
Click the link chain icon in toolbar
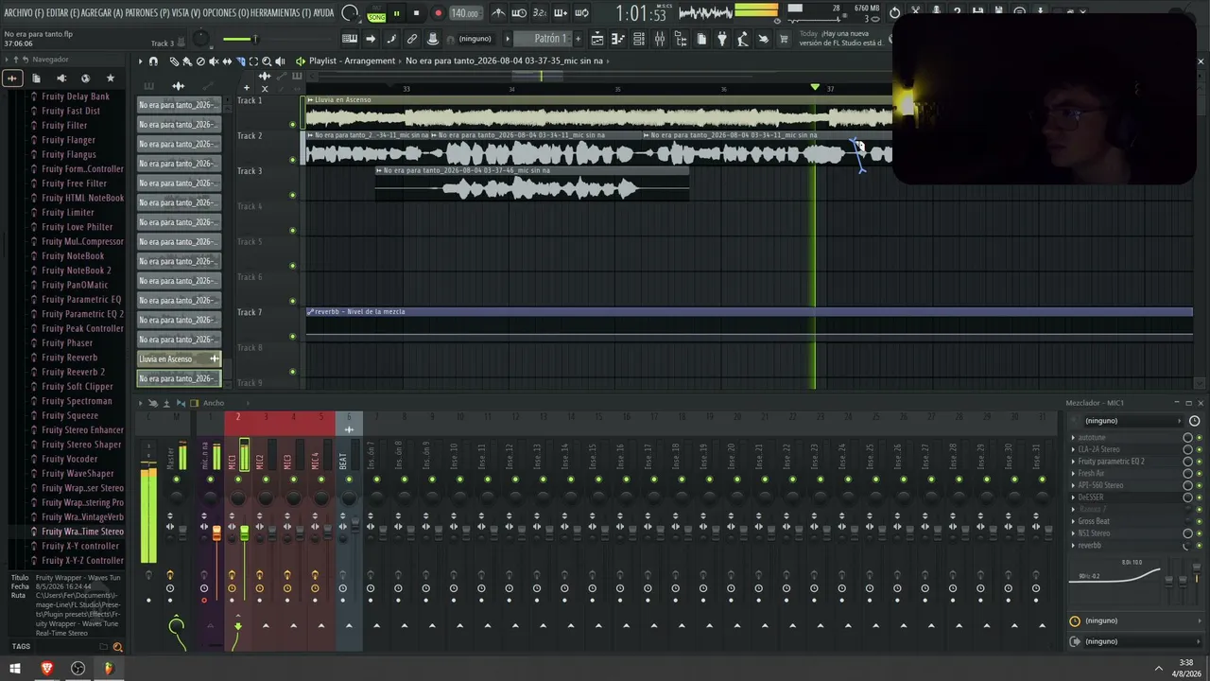[x=412, y=39]
